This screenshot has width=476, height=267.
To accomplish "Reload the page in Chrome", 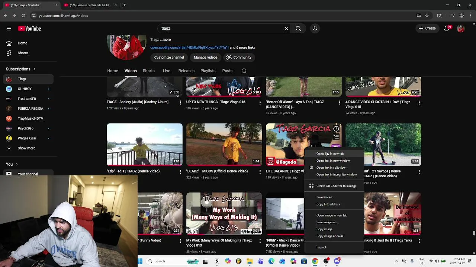I will pos(23,16).
